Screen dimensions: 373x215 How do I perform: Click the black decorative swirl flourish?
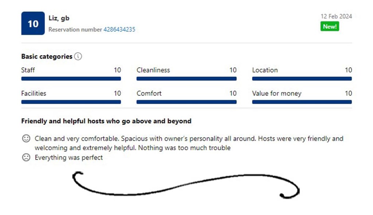[x=186, y=186]
